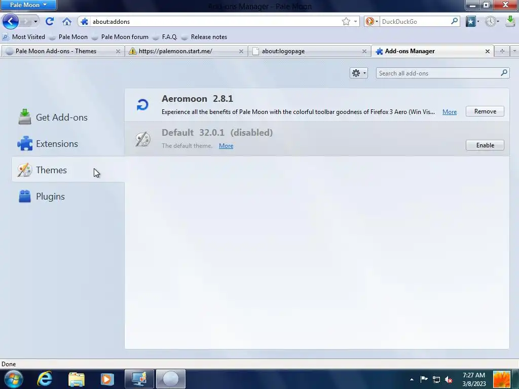Open Windows Media Player from taskbar
This screenshot has width=519, height=389.
[x=107, y=379]
